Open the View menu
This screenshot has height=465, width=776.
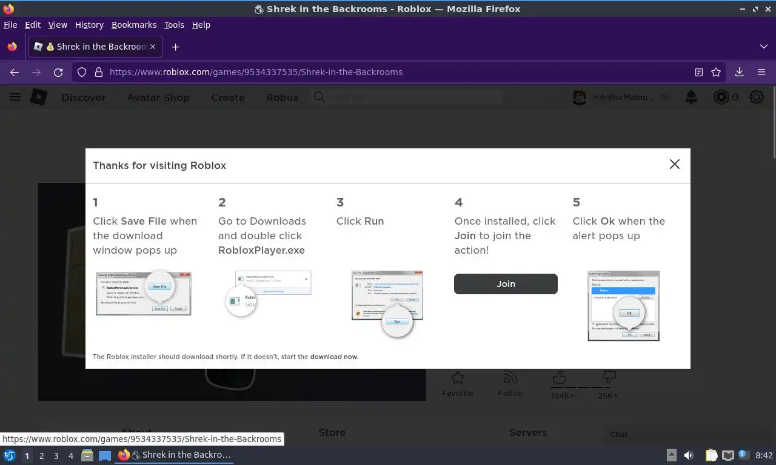click(x=58, y=25)
